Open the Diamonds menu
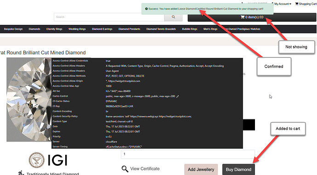The height and width of the screenshot is (175, 317). tap(34, 29)
